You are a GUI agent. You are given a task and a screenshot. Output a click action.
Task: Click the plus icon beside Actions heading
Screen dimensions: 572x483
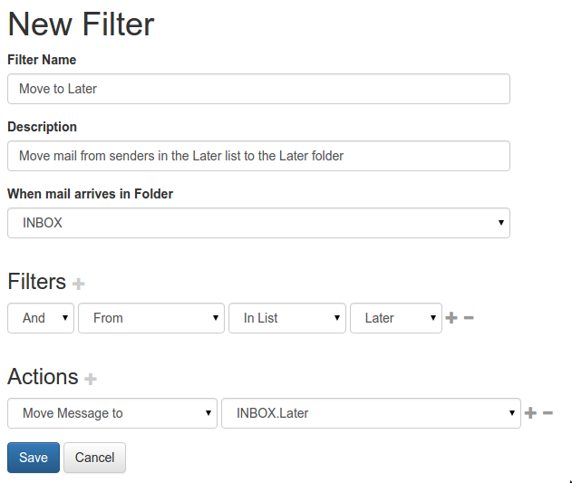pyautogui.click(x=91, y=379)
